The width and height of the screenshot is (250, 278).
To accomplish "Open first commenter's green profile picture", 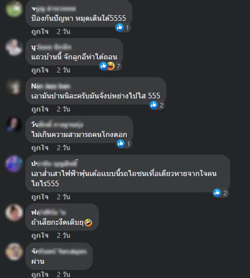I will [x=14, y=9].
